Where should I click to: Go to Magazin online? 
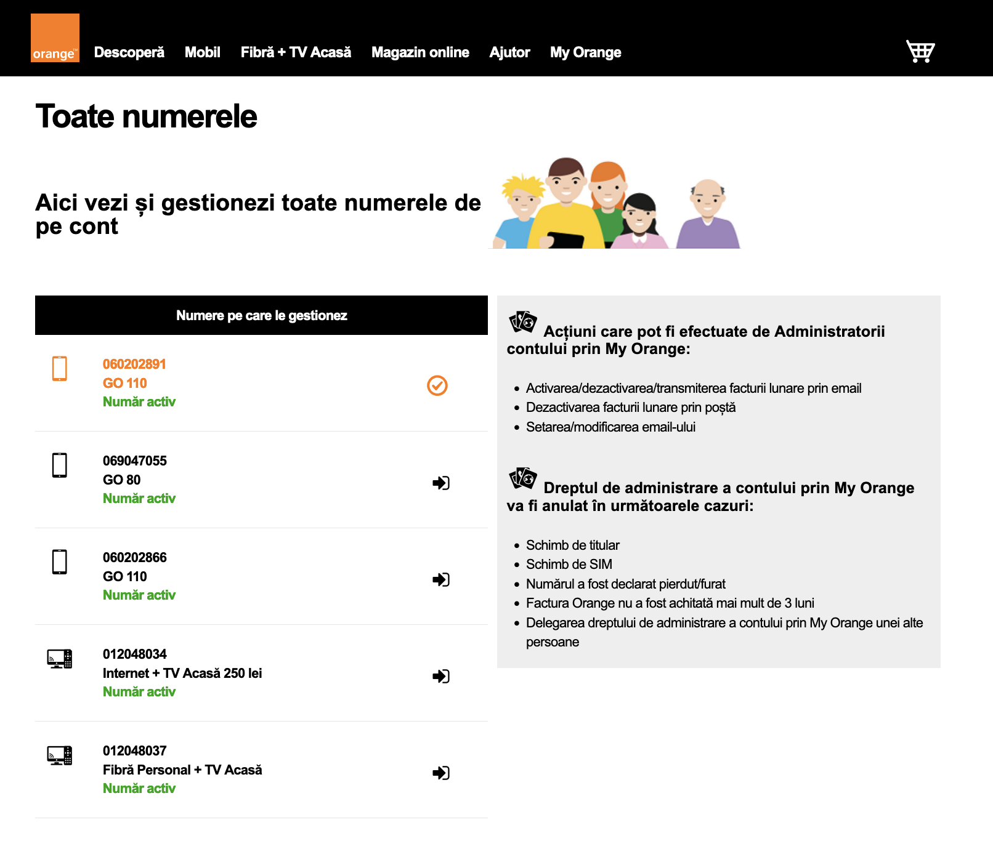click(420, 52)
